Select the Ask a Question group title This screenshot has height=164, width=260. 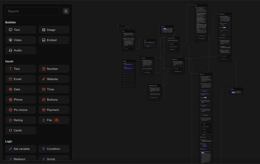click(222, 14)
